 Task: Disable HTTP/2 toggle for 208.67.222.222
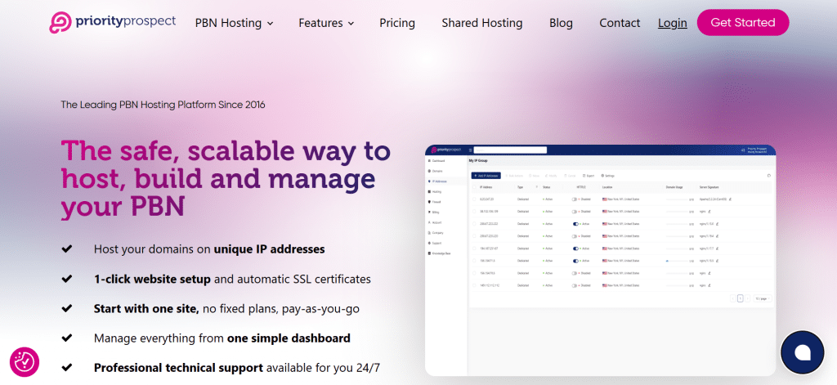[575, 224]
